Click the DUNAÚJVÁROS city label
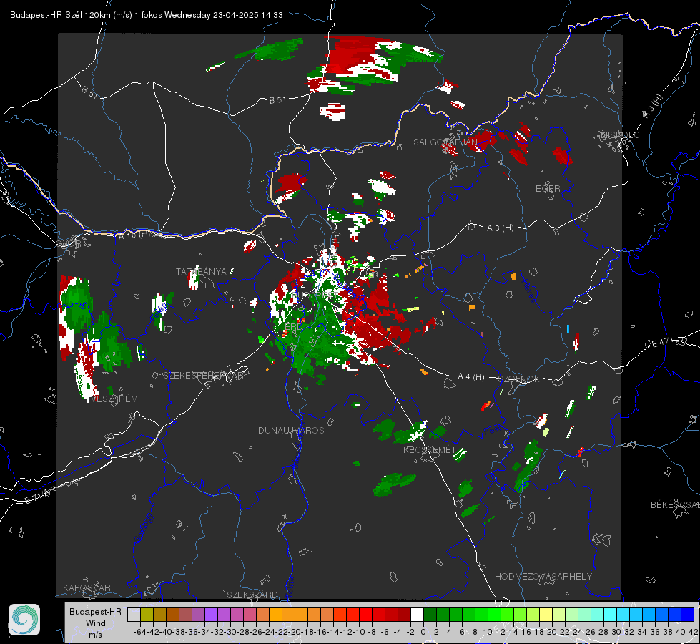The width and height of the screenshot is (700, 644). (291, 430)
